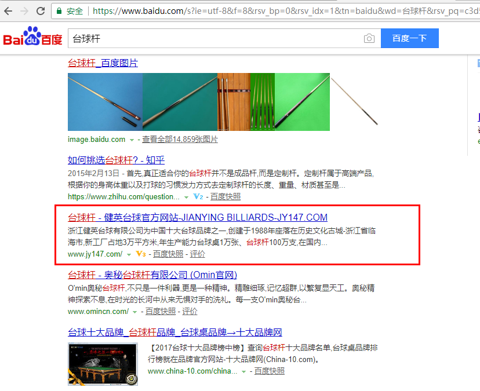Screen dimensions: 480x391
Task: Click the browser forward arrow
Action: [24, 11]
